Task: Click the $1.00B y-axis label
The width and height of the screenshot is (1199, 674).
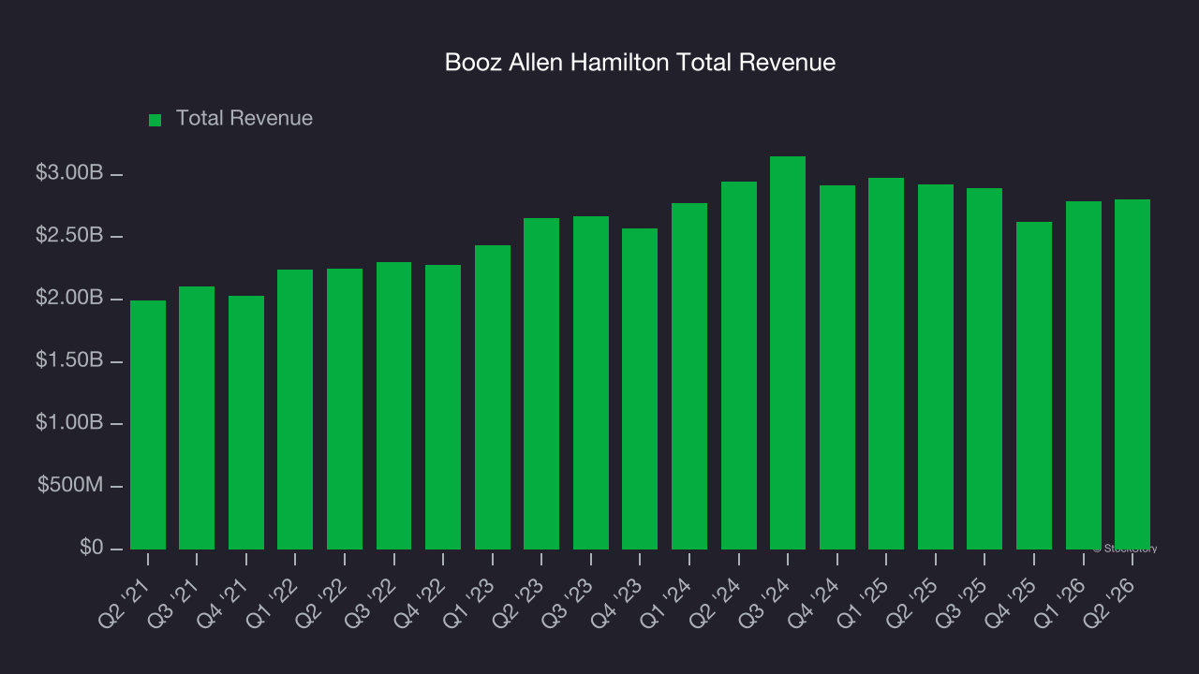Action: click(x=69, y=422)
